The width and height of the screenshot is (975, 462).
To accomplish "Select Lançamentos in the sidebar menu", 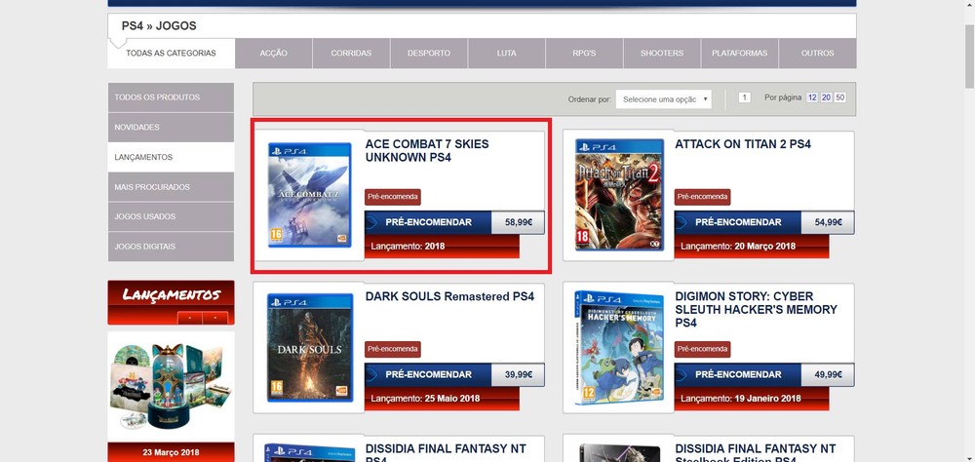I will (171, 157).
